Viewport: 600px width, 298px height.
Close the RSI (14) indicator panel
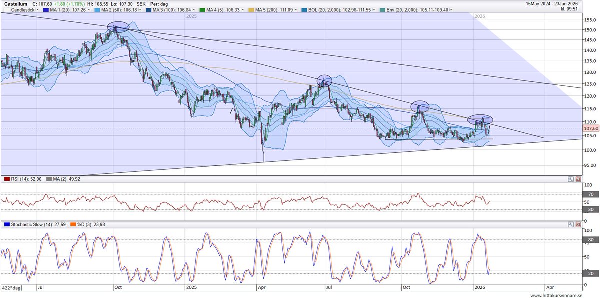[578, 179]
